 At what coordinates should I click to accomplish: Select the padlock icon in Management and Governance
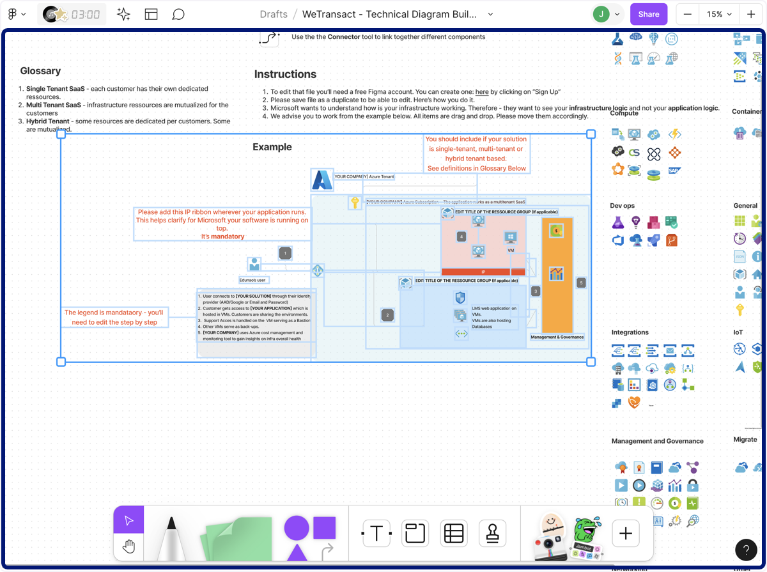(x=692, y=485)
